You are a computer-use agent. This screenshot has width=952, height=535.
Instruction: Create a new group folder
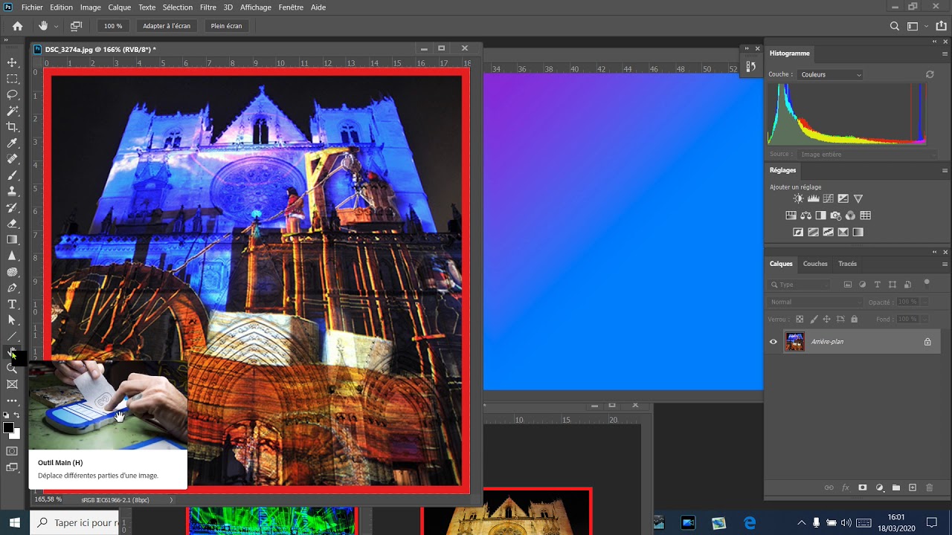[x=896, y=487]
